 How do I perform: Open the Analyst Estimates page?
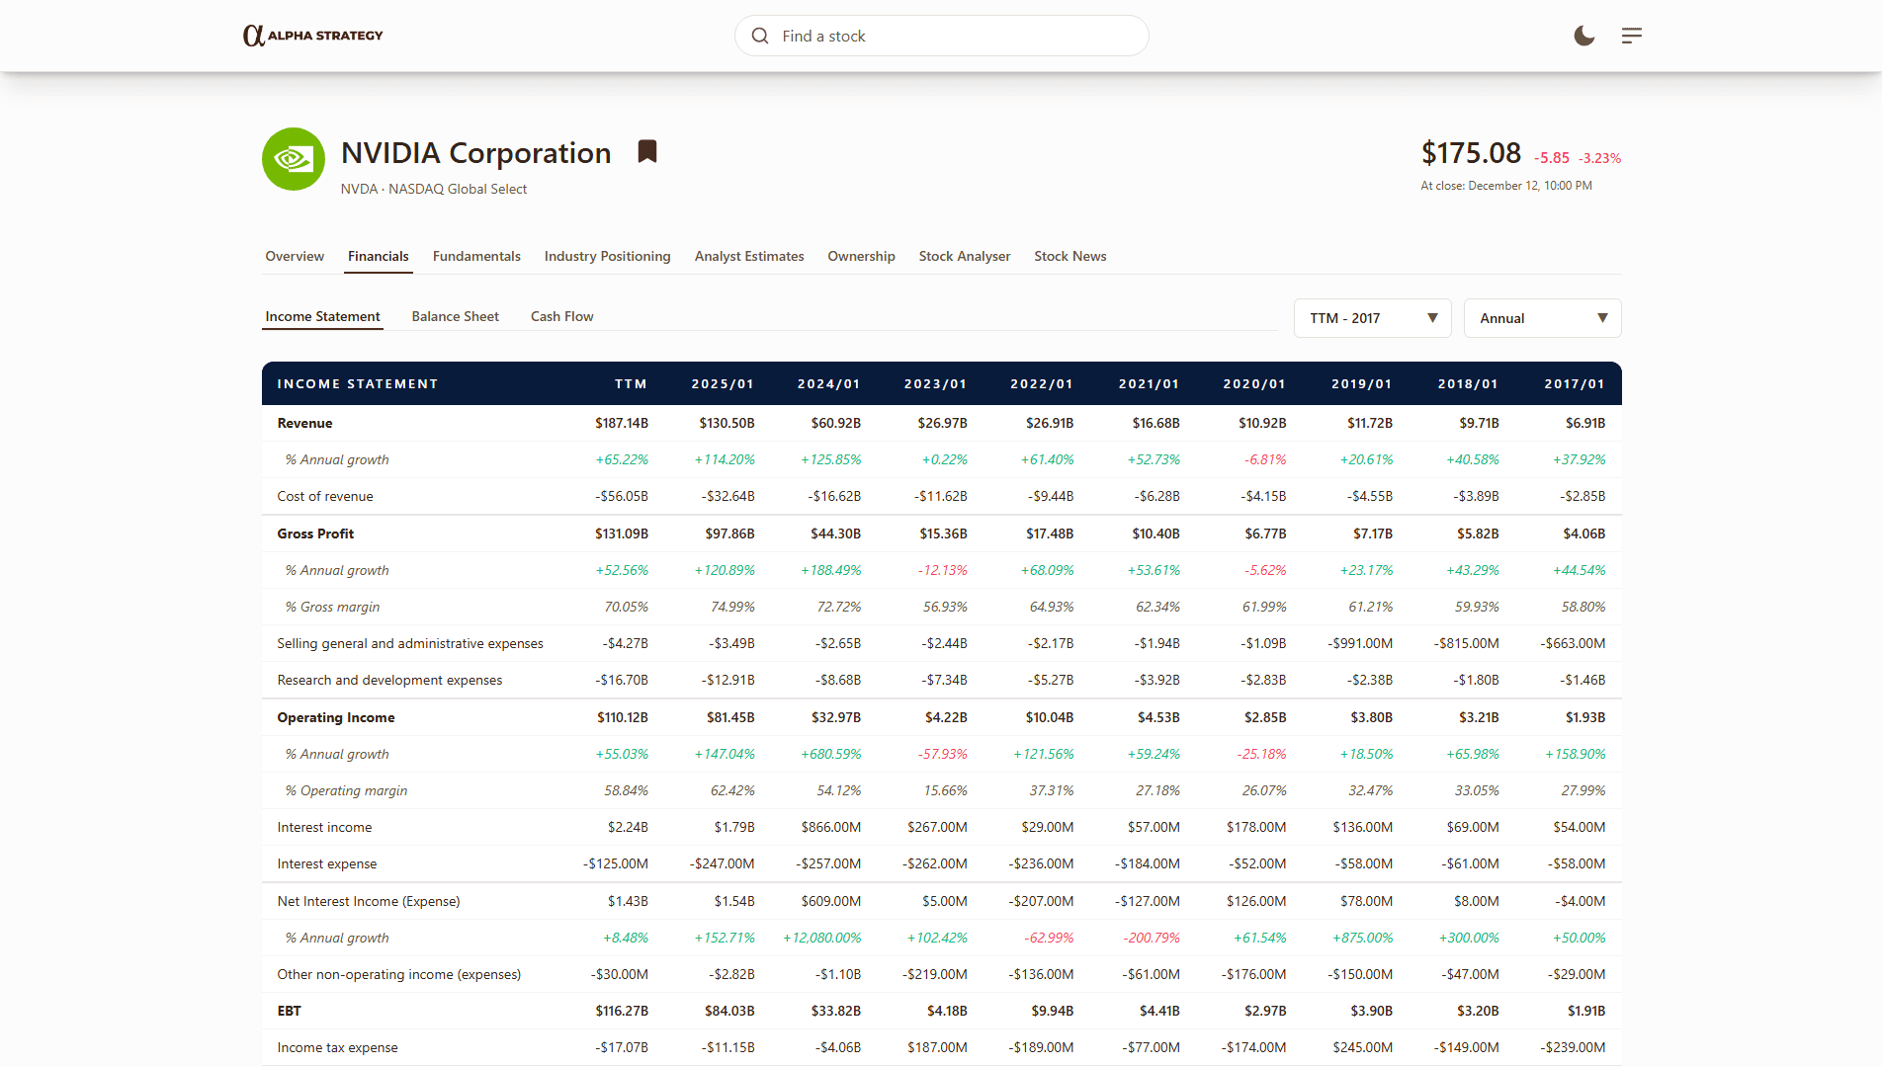tap(748, 256)
